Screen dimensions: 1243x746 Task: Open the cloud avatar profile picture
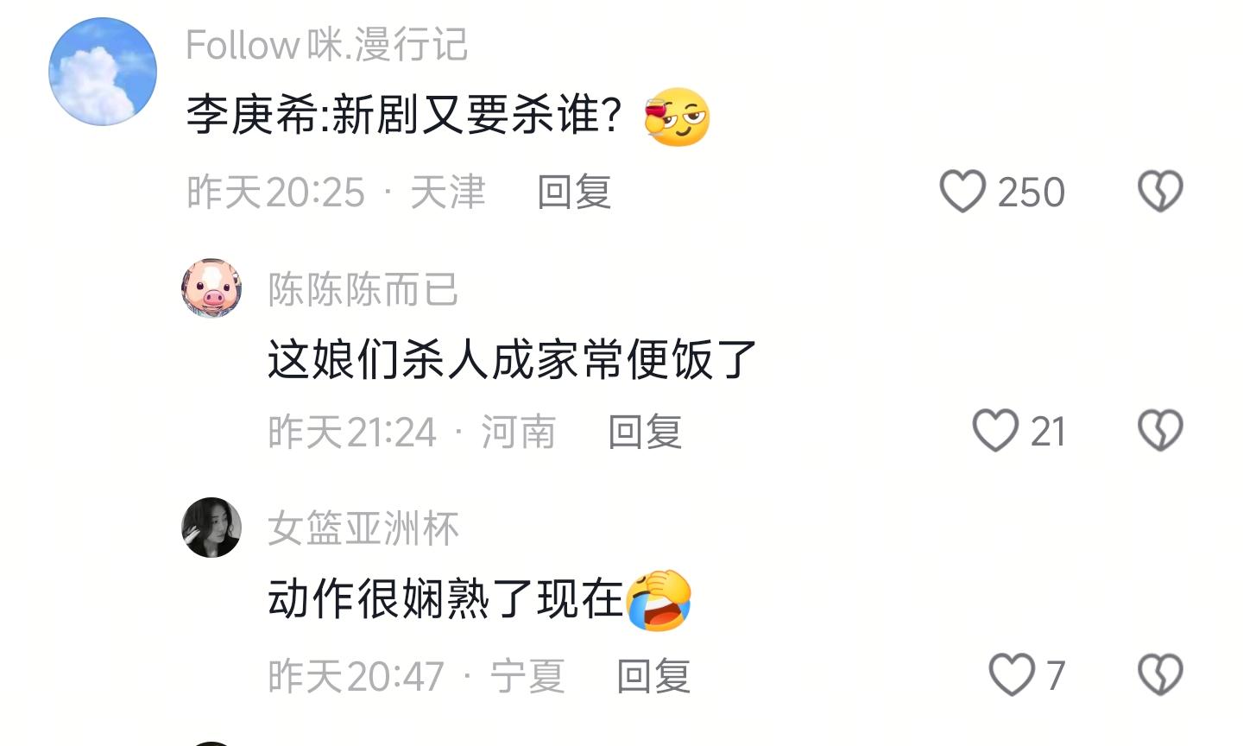(103, 72)
